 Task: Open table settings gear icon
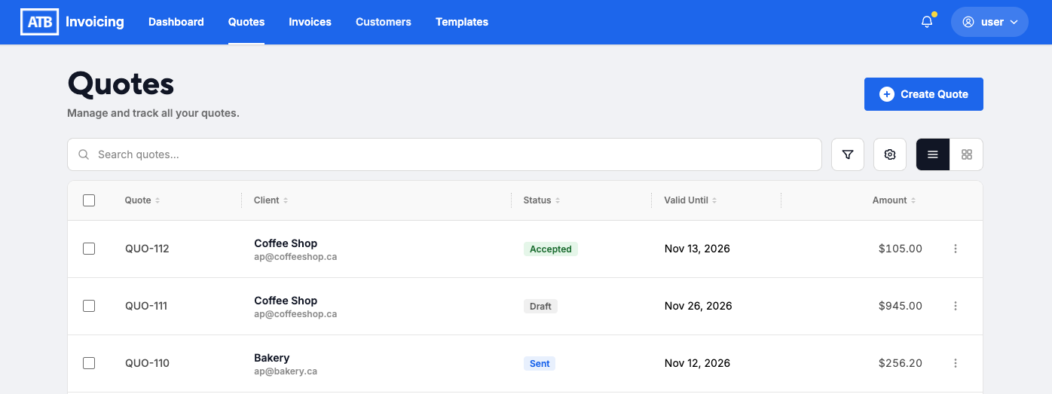click(x=890, y=154)
